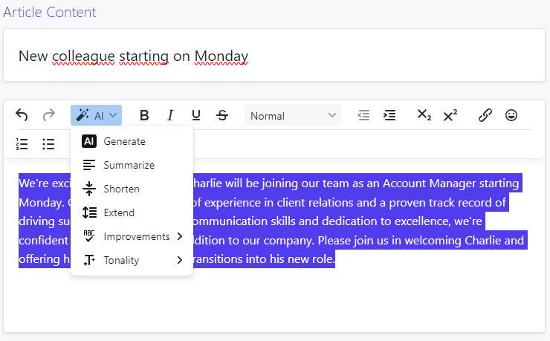
Task: Click the undo arrow icon
Action: 22,115
